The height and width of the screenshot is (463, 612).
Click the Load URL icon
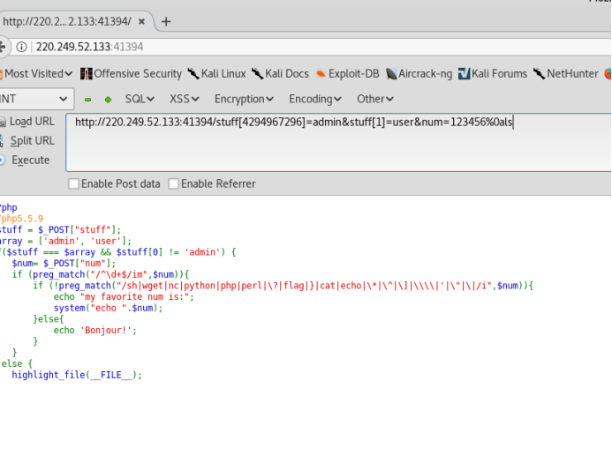click(x=3, y=122)
